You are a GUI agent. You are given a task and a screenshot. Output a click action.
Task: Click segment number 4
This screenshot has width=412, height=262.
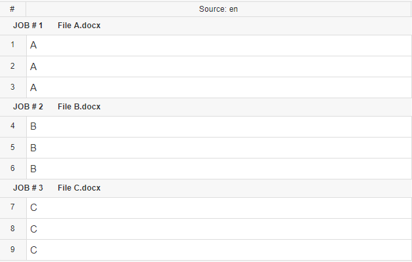point(12,126)
